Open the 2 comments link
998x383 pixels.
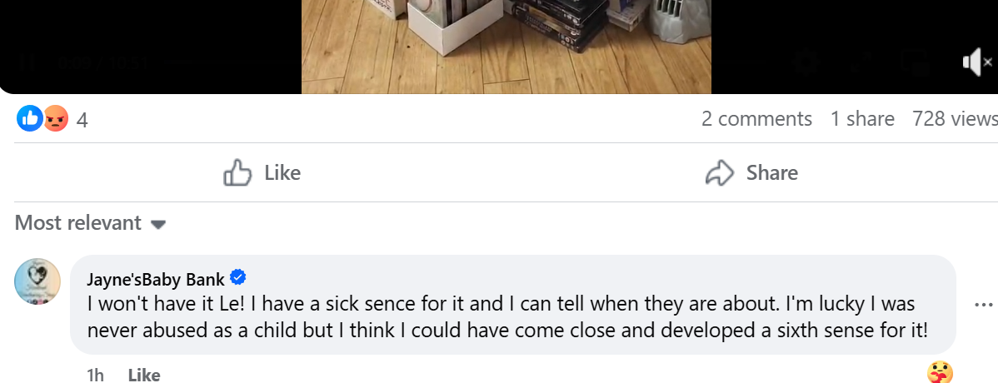[756, 119]
